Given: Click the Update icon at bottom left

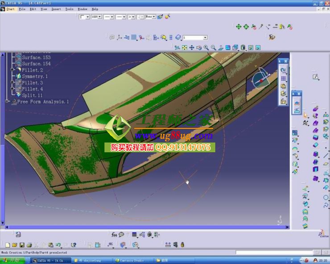Looking at the screenshot, I should click(18, 234).
